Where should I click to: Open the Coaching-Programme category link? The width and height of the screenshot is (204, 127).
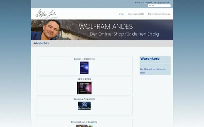pyautogui.click(x=84, y=99)
